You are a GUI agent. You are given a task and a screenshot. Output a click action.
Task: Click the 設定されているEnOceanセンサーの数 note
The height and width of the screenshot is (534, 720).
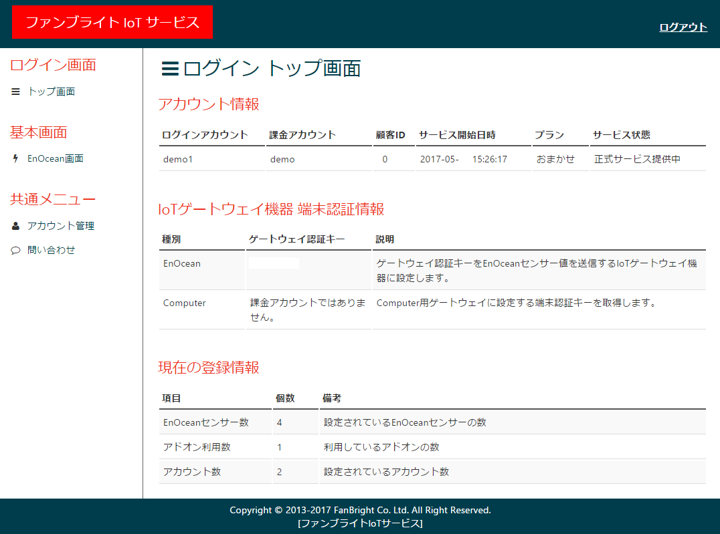[405, 422]
